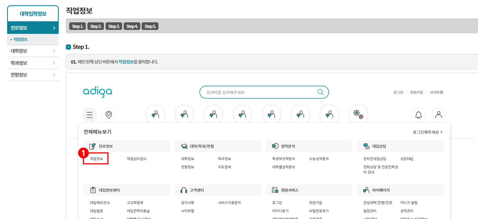
Task: Open 수능성적분석 menu link
Action: (319, 159)
